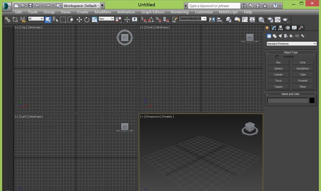Click the Use Pivot Point Center icon
Image resolution: width=321 pixels, height=191 pixels.
coord(118,20)
